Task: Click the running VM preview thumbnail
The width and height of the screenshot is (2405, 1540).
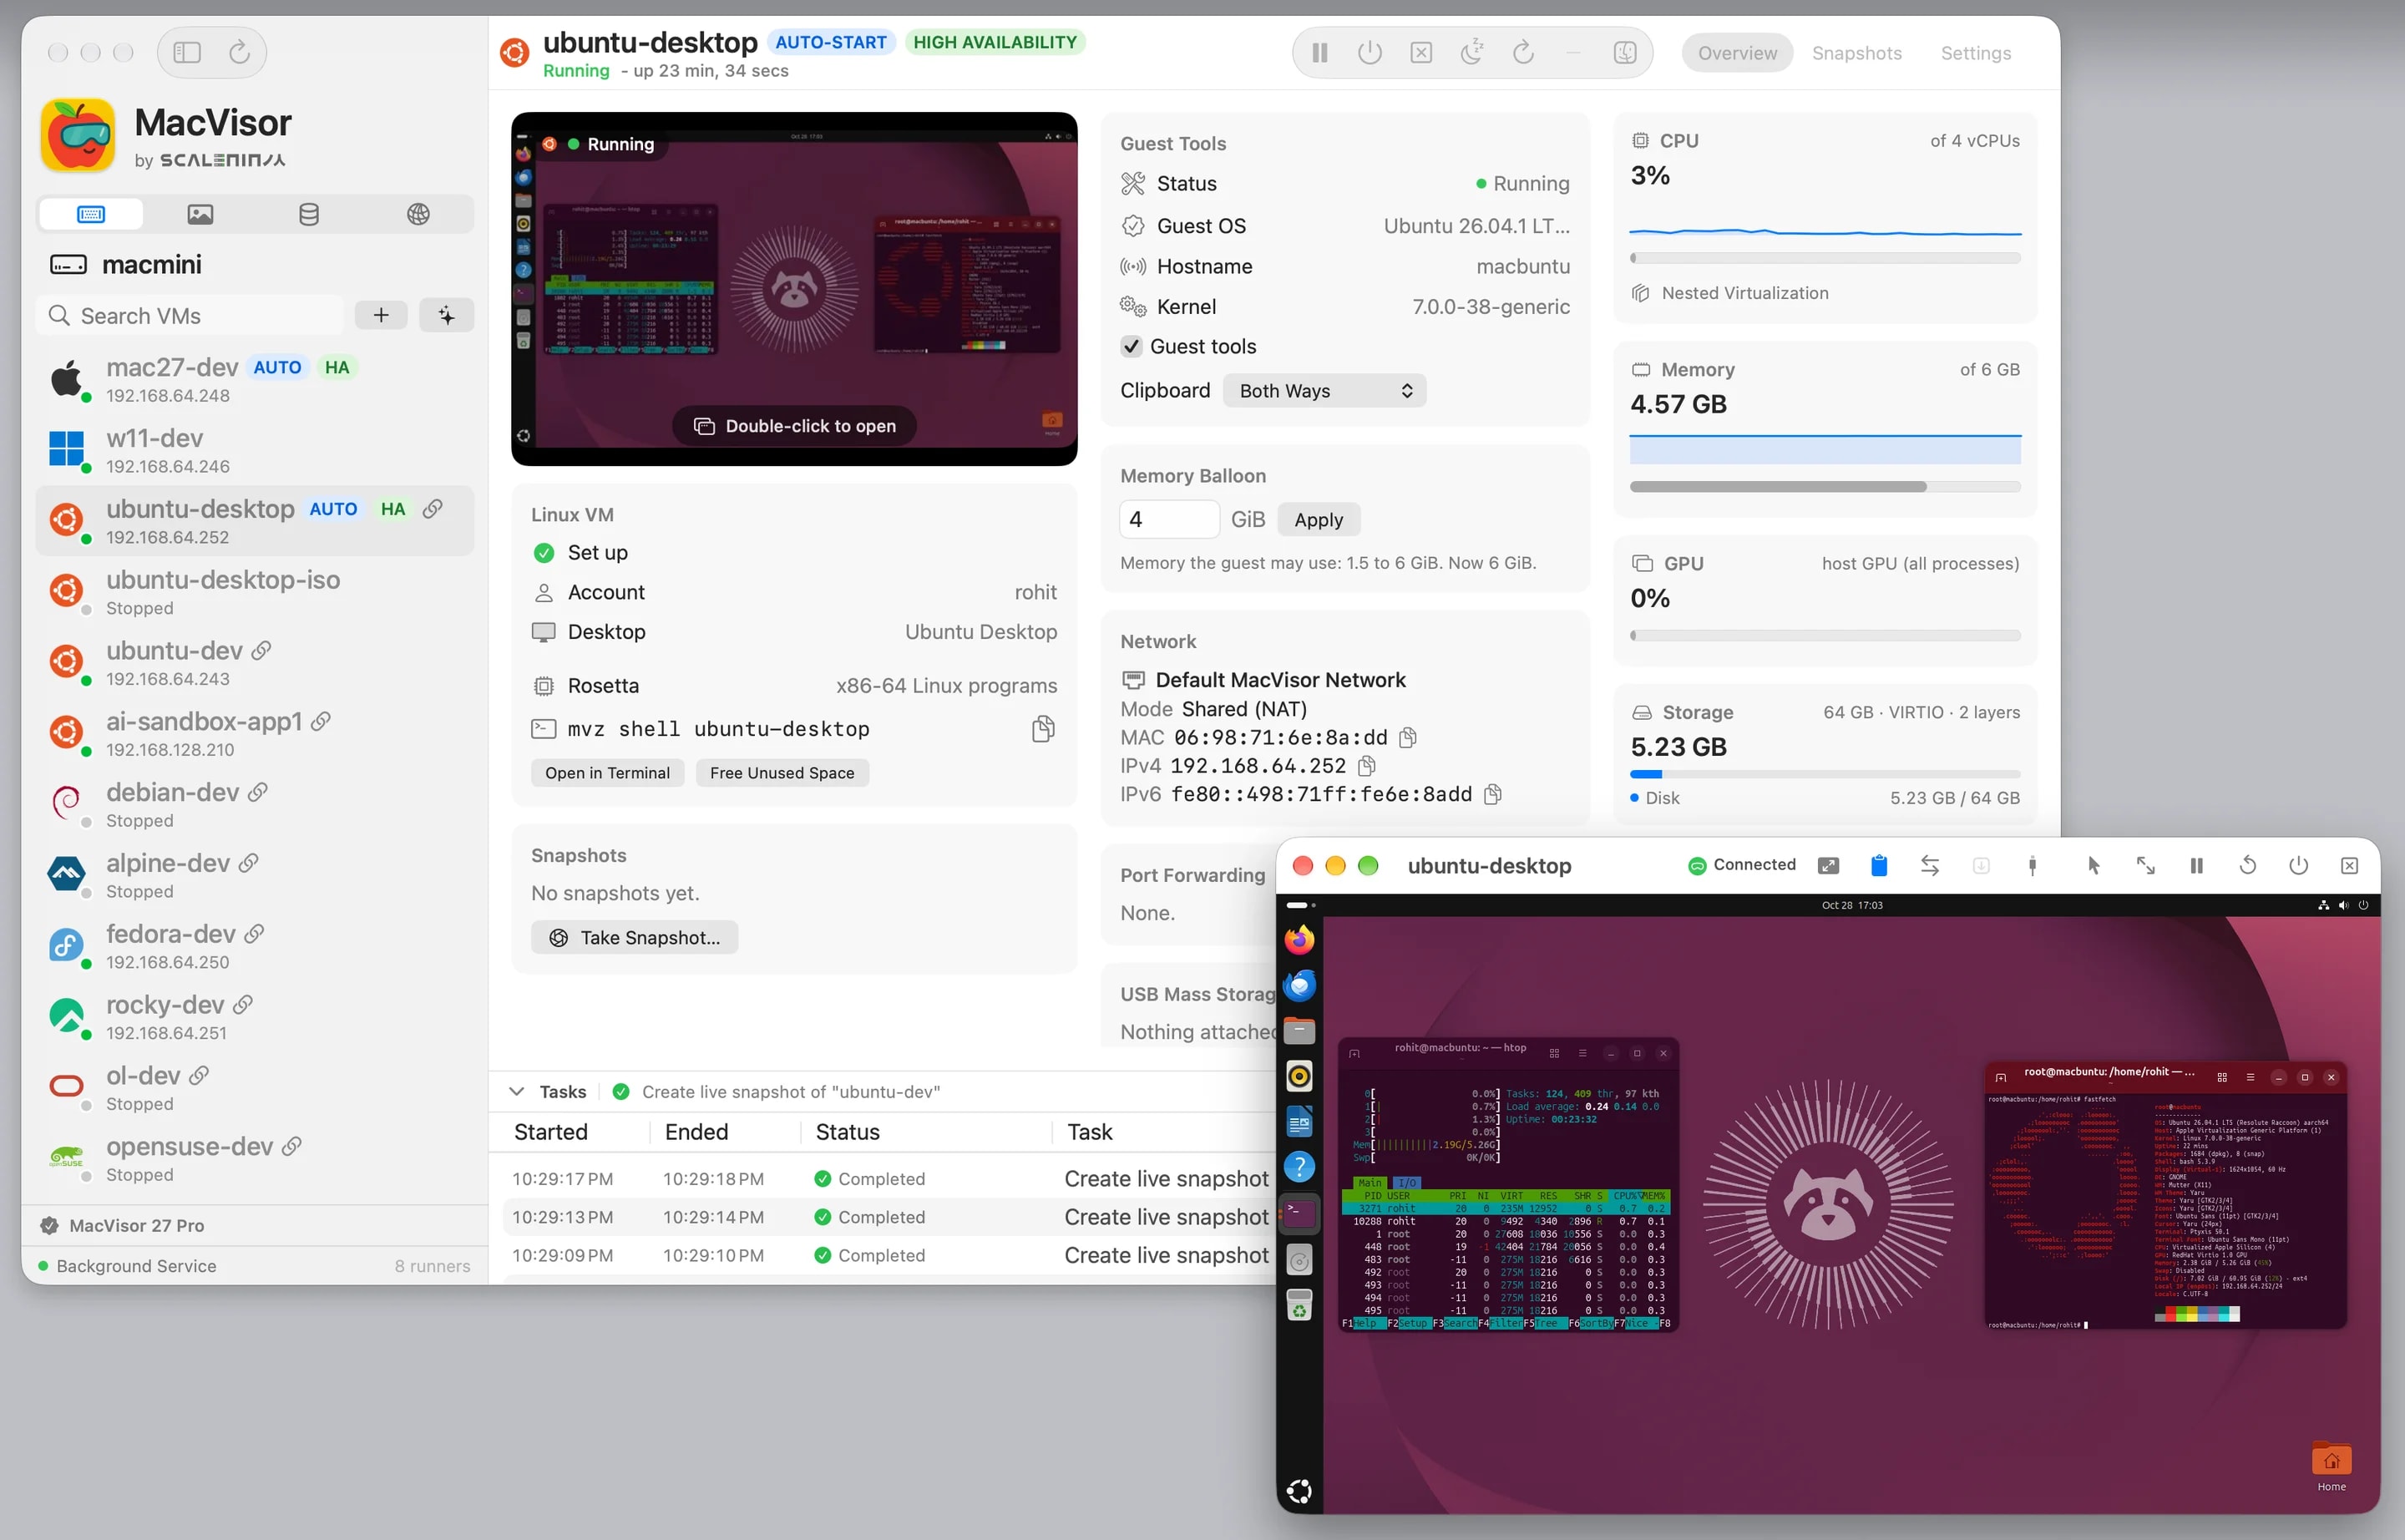Action: [x=794, y=289]
